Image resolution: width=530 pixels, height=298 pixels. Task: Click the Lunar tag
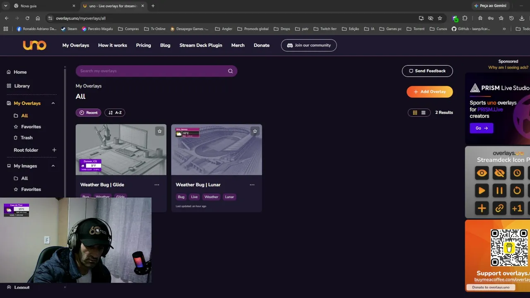[229, 197]
